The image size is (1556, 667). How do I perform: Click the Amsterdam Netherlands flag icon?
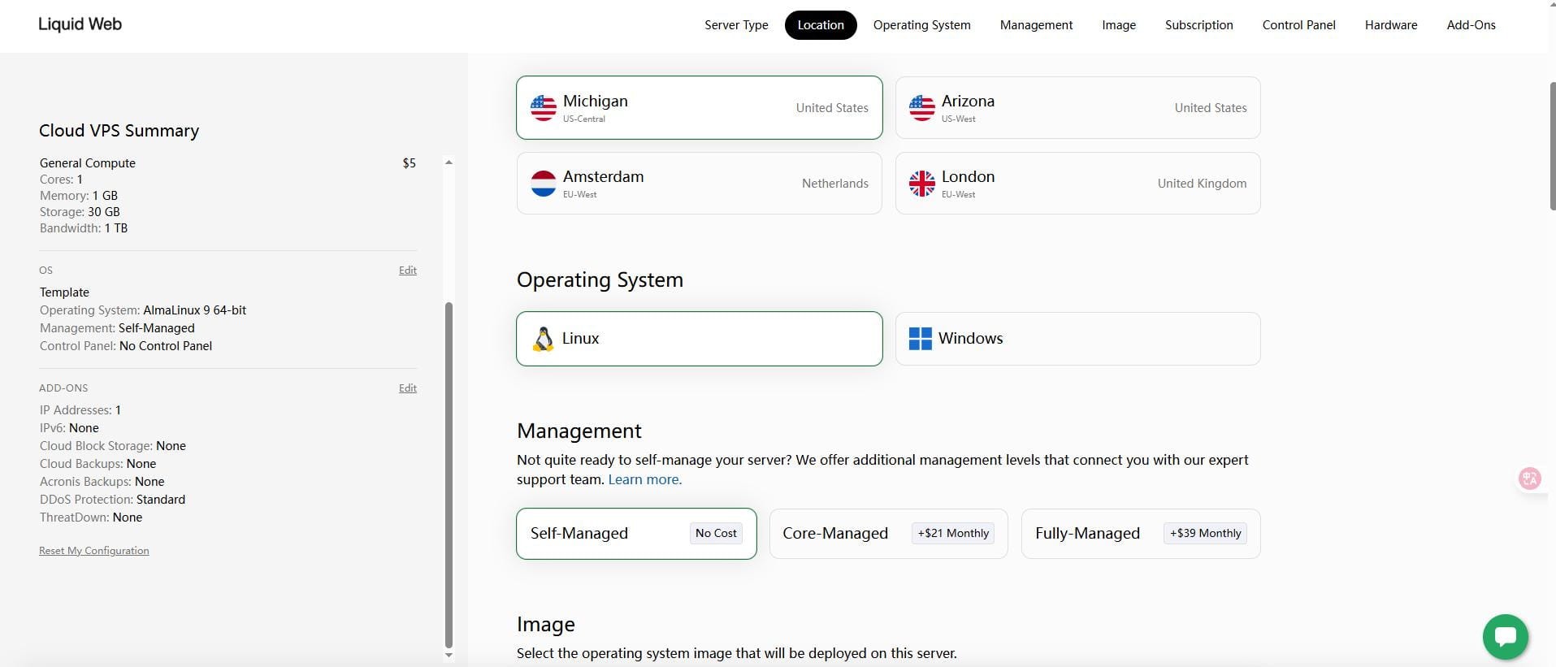tap(543, 183)
